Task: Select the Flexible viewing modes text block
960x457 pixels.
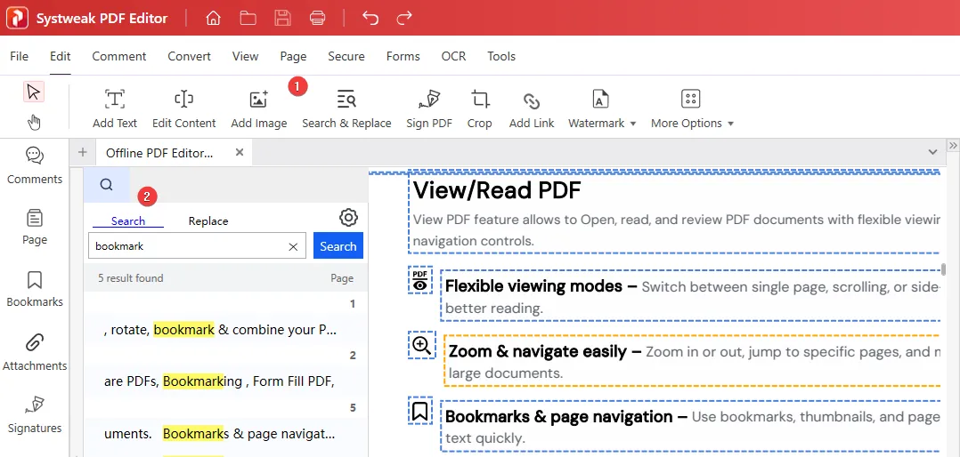Action: pyautogui.click(x=691, y=296)
